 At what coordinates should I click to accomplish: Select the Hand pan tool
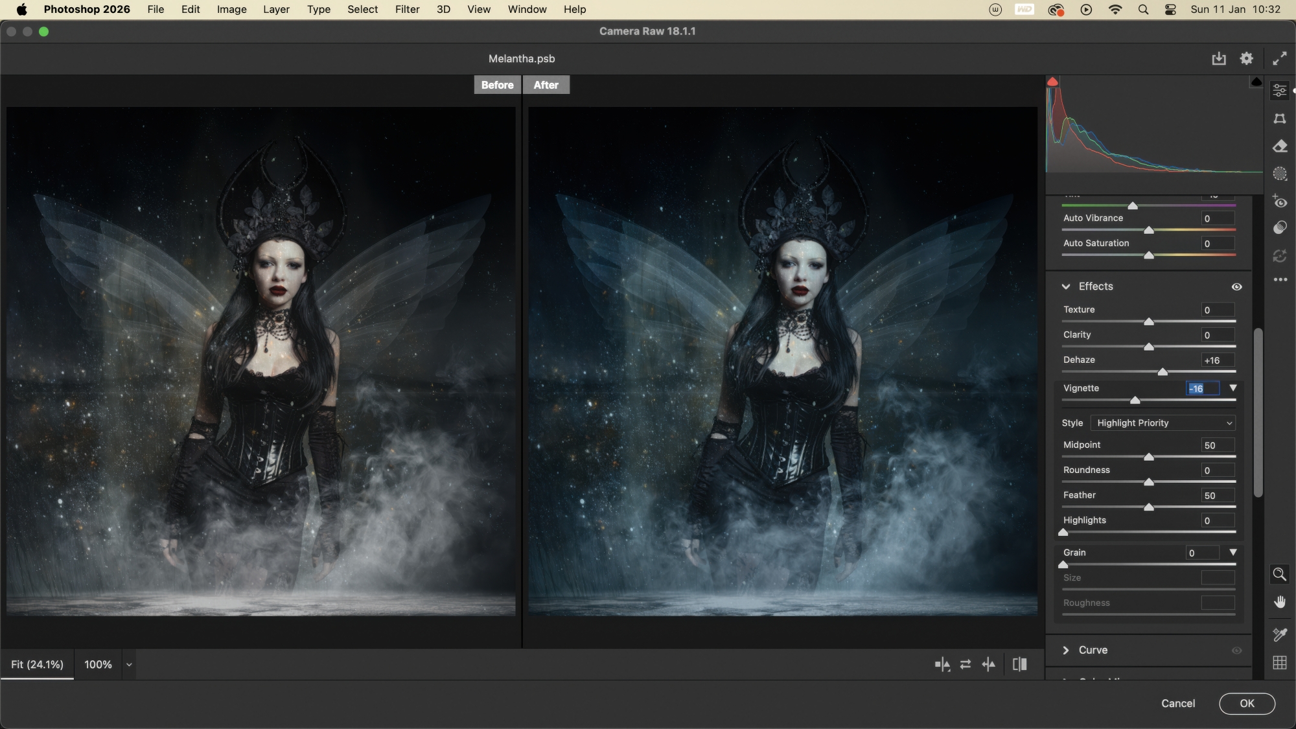(x=1279, y=602)
